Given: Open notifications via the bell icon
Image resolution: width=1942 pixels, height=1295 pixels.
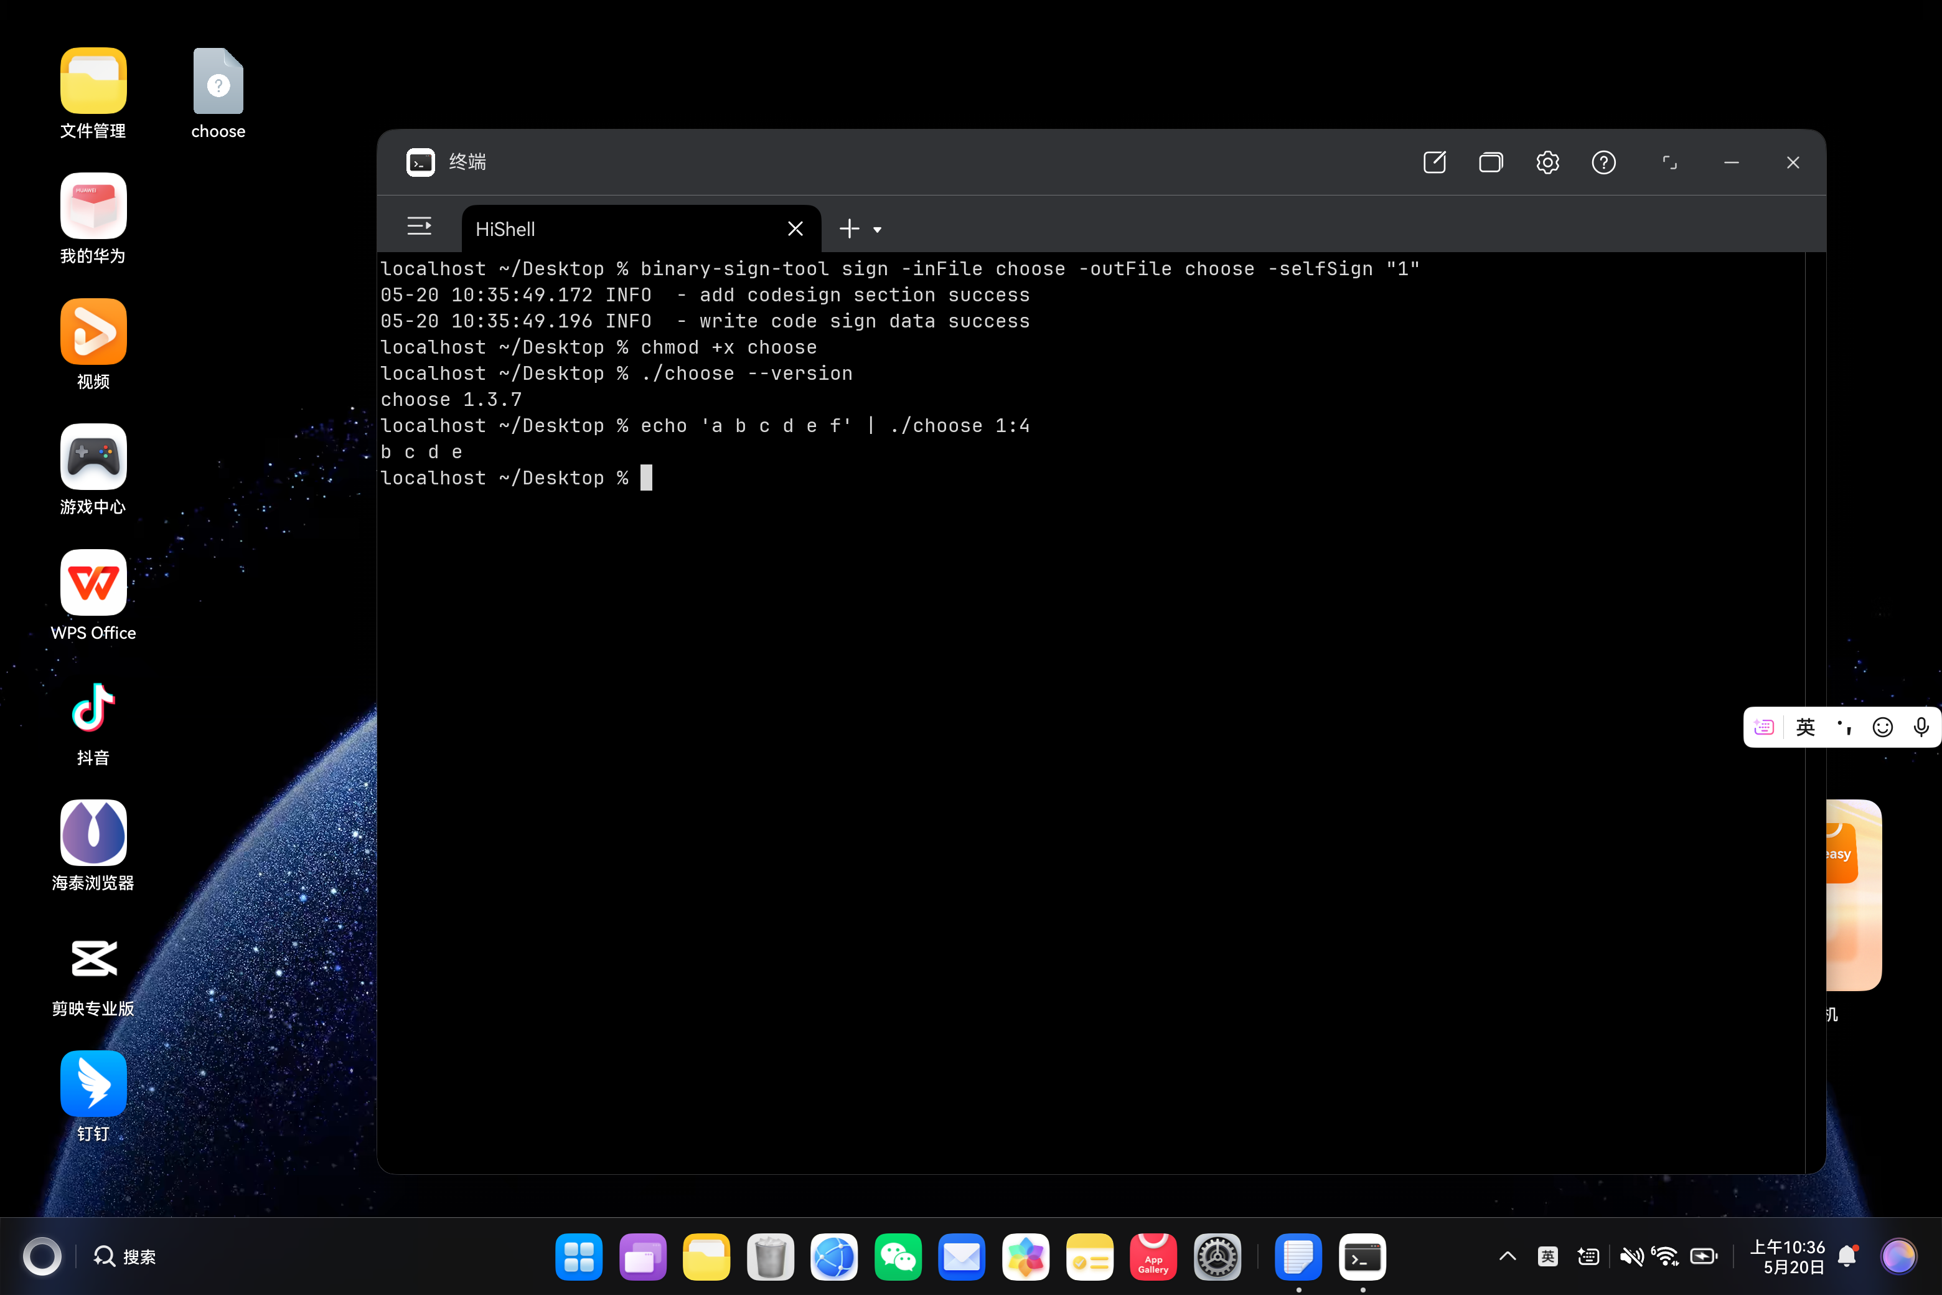Looking at the screenshot, I should [1848, 1256].
